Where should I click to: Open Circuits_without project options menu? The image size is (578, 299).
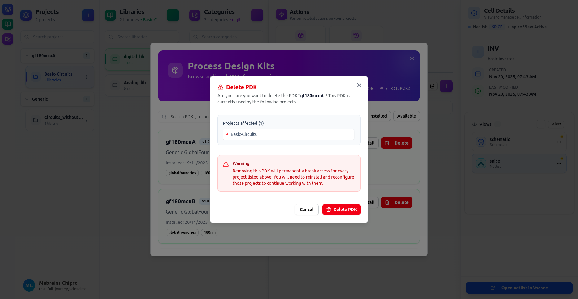click(x=87, y=120)
